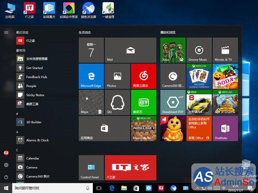Click the Get Office orange tile
This screenshot has height=193, width=258.
tap(199, 129)
